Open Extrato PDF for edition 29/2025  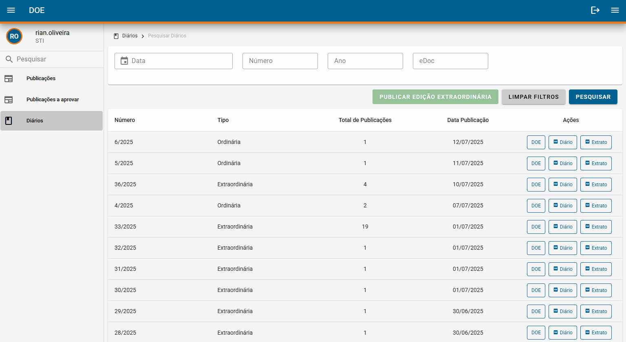pos(596,312)
